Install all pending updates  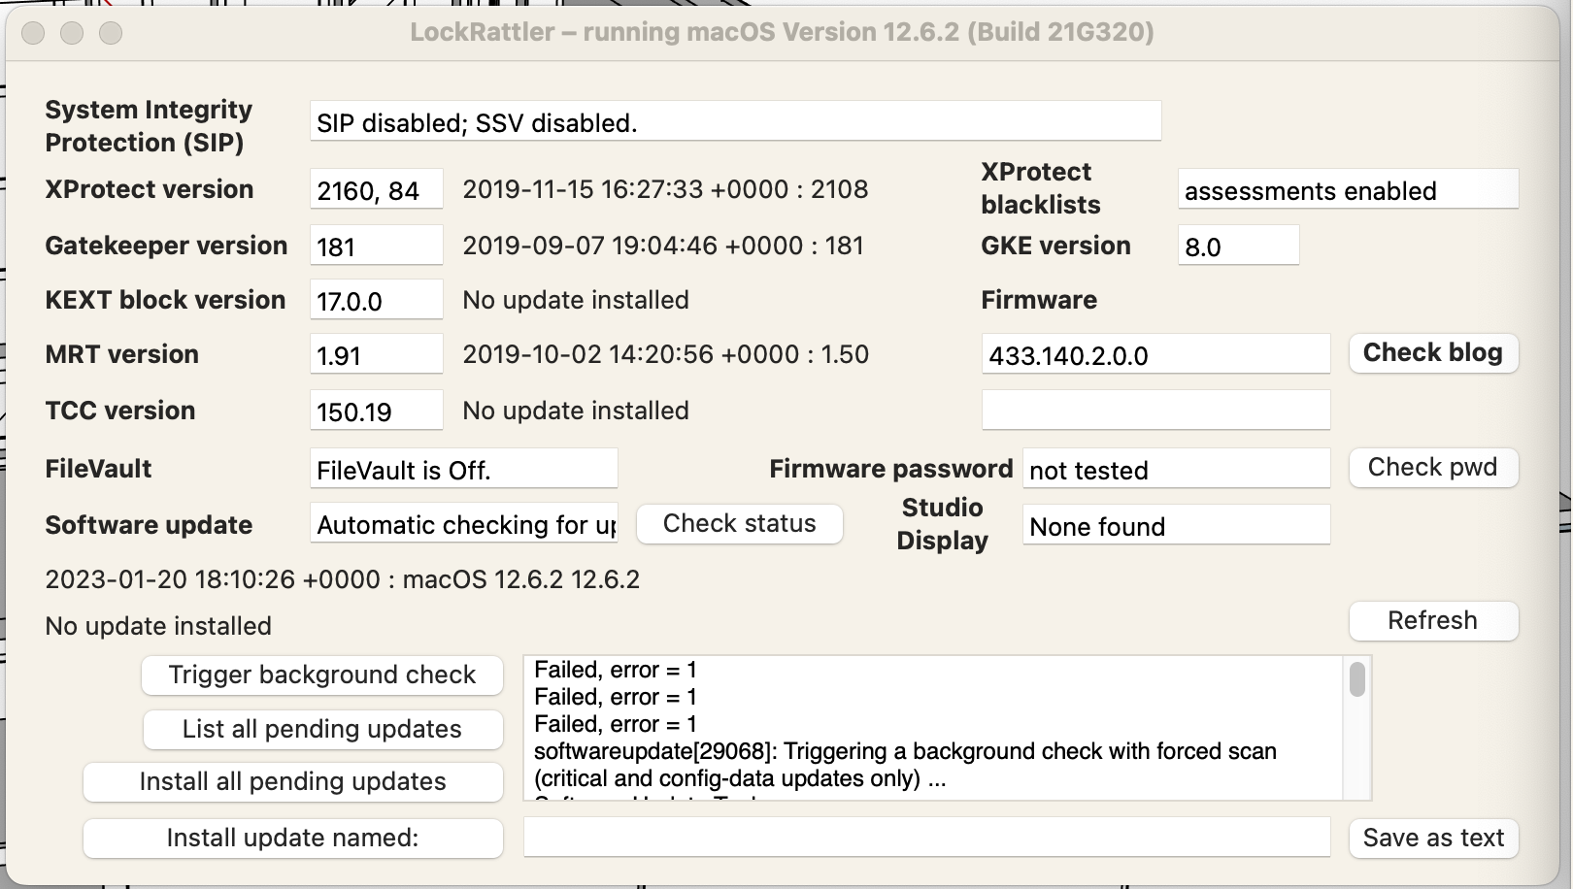292,782
